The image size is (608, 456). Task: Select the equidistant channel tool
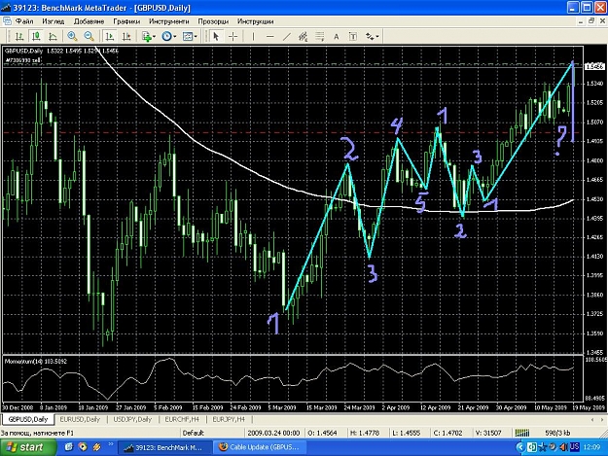[304, 37]
